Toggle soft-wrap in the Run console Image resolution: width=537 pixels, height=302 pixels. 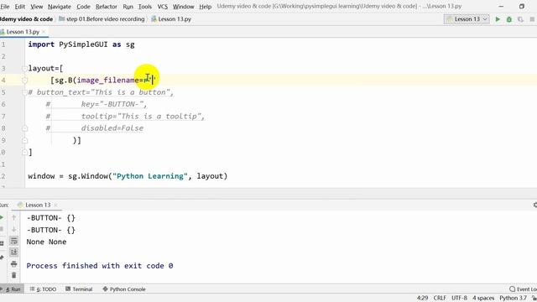click(13, 241)
